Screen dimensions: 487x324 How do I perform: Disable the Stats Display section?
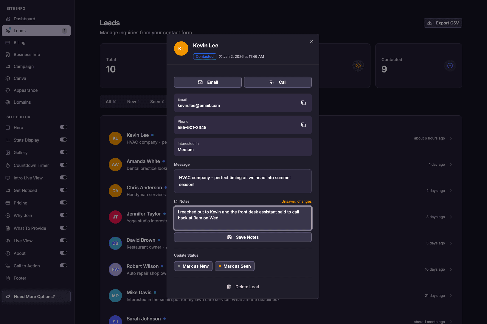pos(63,139)
